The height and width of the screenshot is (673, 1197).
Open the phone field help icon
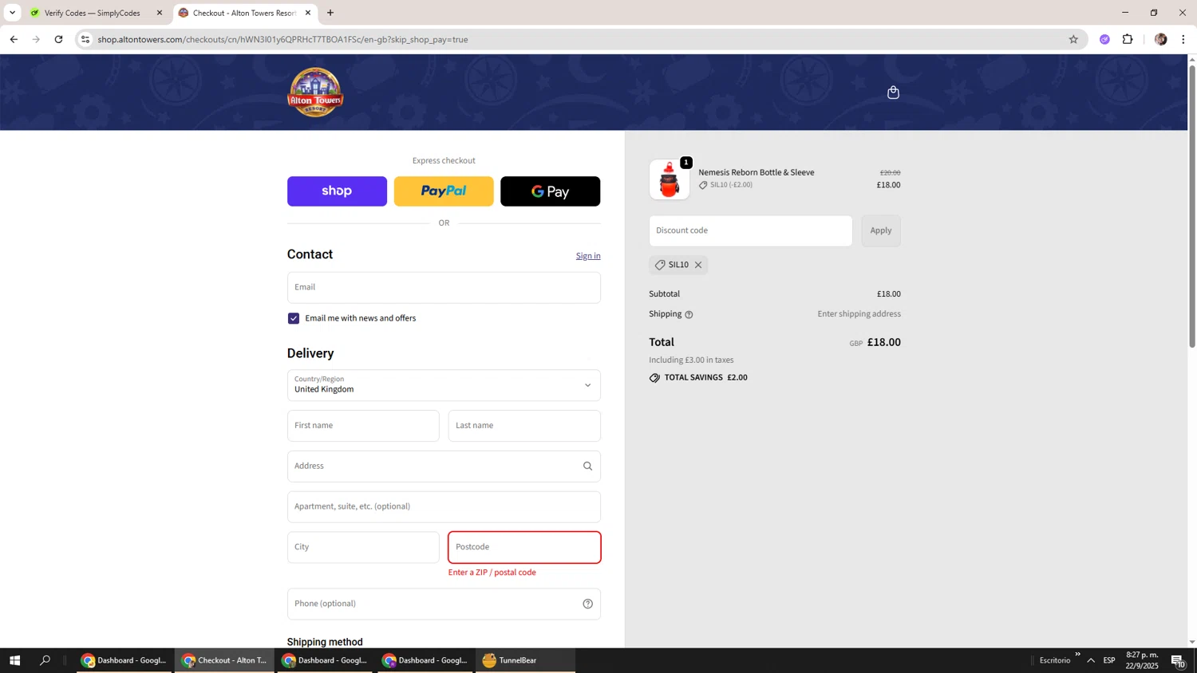click(587, 604)
